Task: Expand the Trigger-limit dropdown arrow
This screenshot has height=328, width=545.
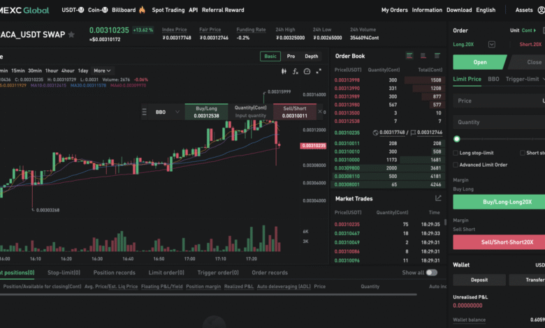Action: coord(544,79)
